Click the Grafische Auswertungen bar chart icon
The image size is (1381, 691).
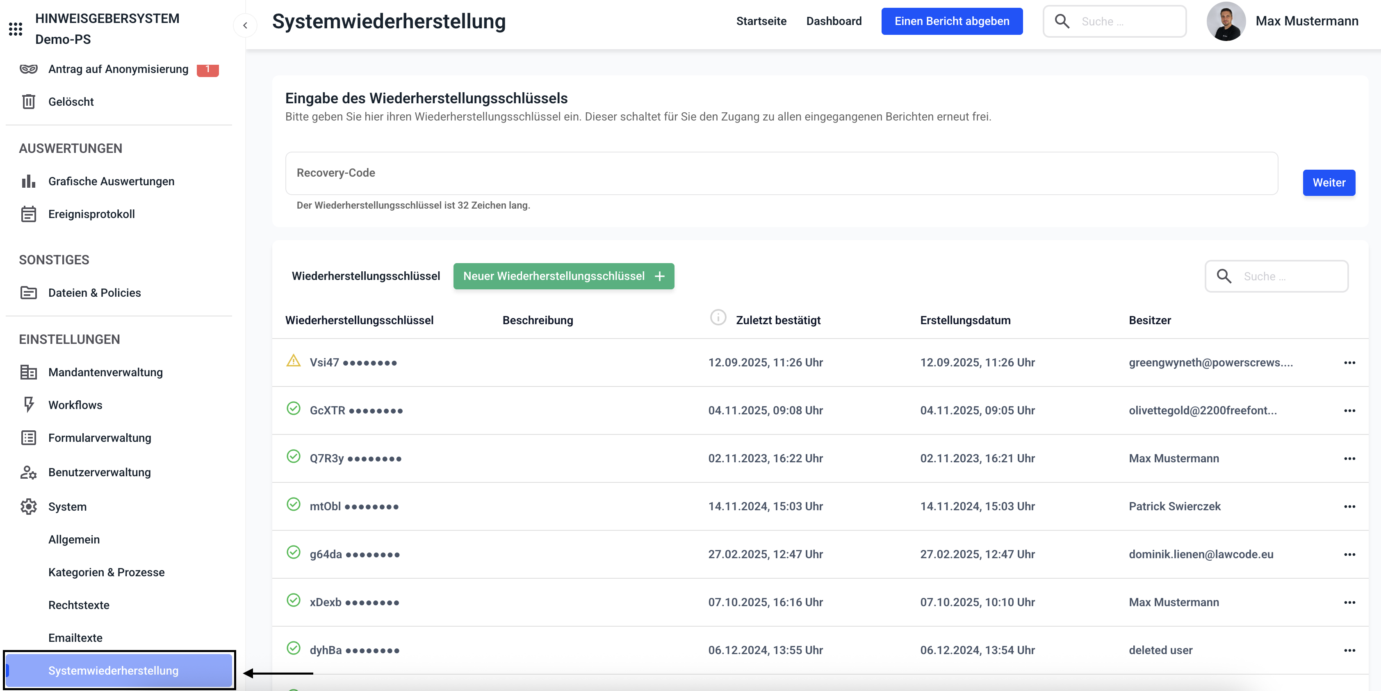[x=28, y=182]
